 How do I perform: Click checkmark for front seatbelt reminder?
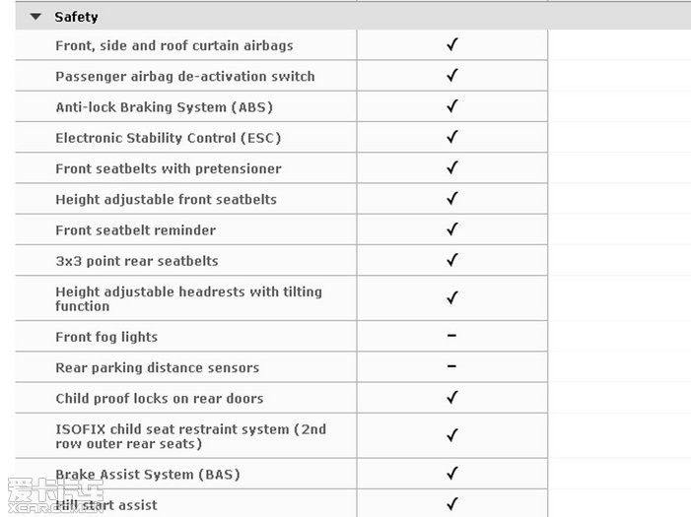(452, 229)
